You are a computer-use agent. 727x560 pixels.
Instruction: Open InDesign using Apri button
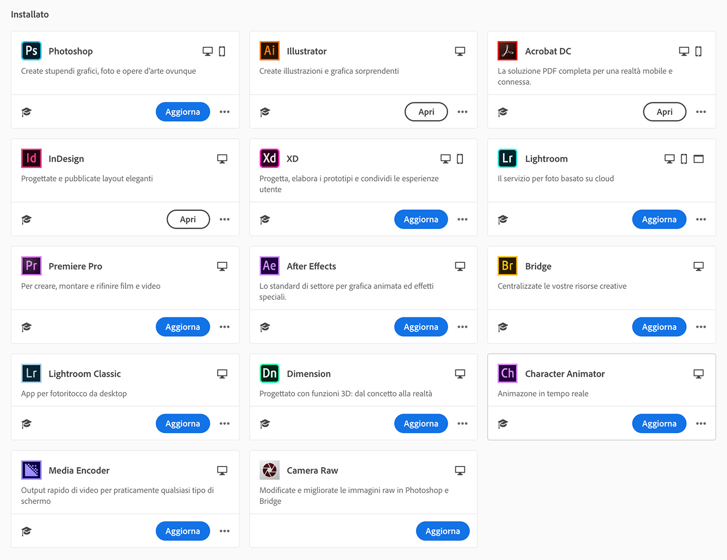tap(188, 219)
